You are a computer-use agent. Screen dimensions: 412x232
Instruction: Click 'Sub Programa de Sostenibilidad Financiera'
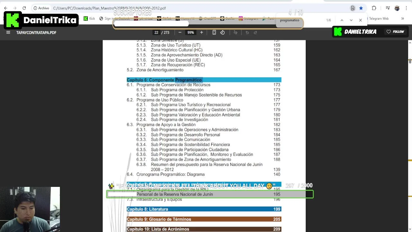point(190,145)
